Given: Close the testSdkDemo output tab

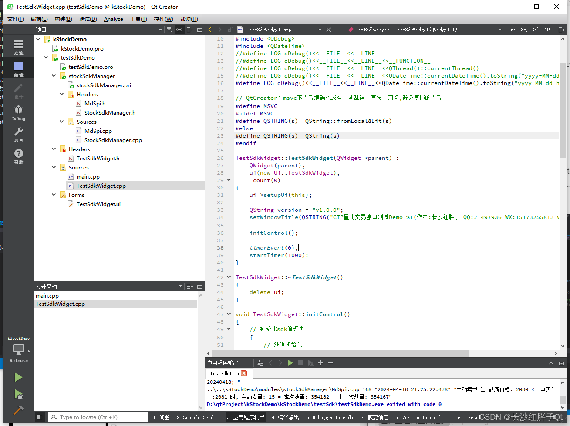Looking at the screenshot, I should [x=244, y=373].
